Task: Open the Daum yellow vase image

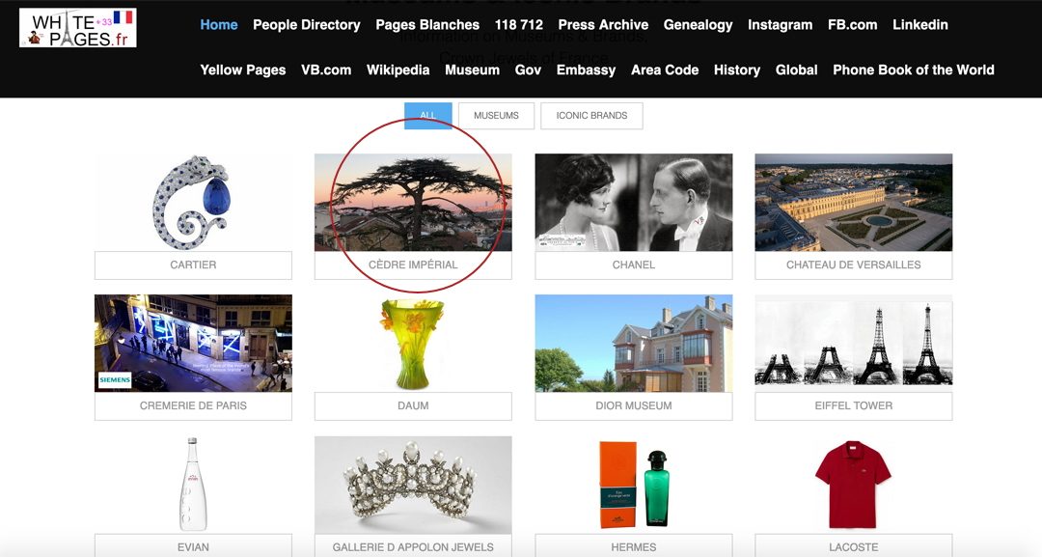Action: (x=413, y=343)
